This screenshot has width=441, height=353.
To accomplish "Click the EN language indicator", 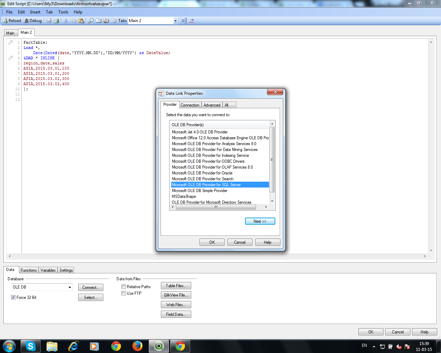I will [x=365, y=345].
